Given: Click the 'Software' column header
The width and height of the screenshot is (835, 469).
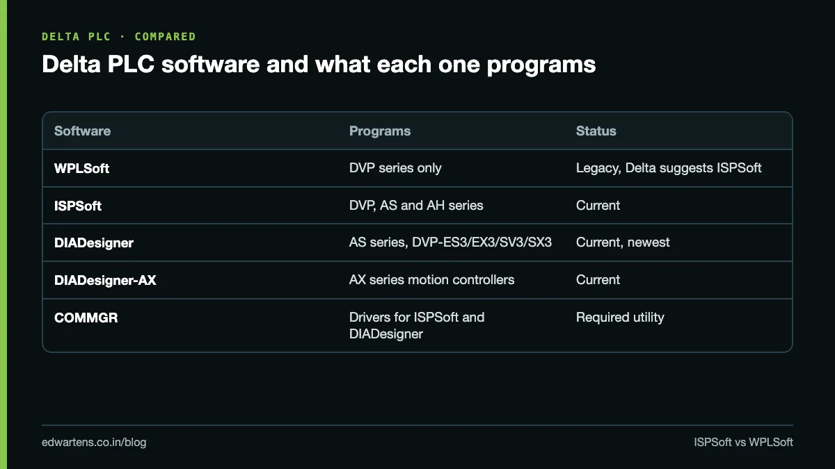Looking at the screenshot, I should (82, 131).
